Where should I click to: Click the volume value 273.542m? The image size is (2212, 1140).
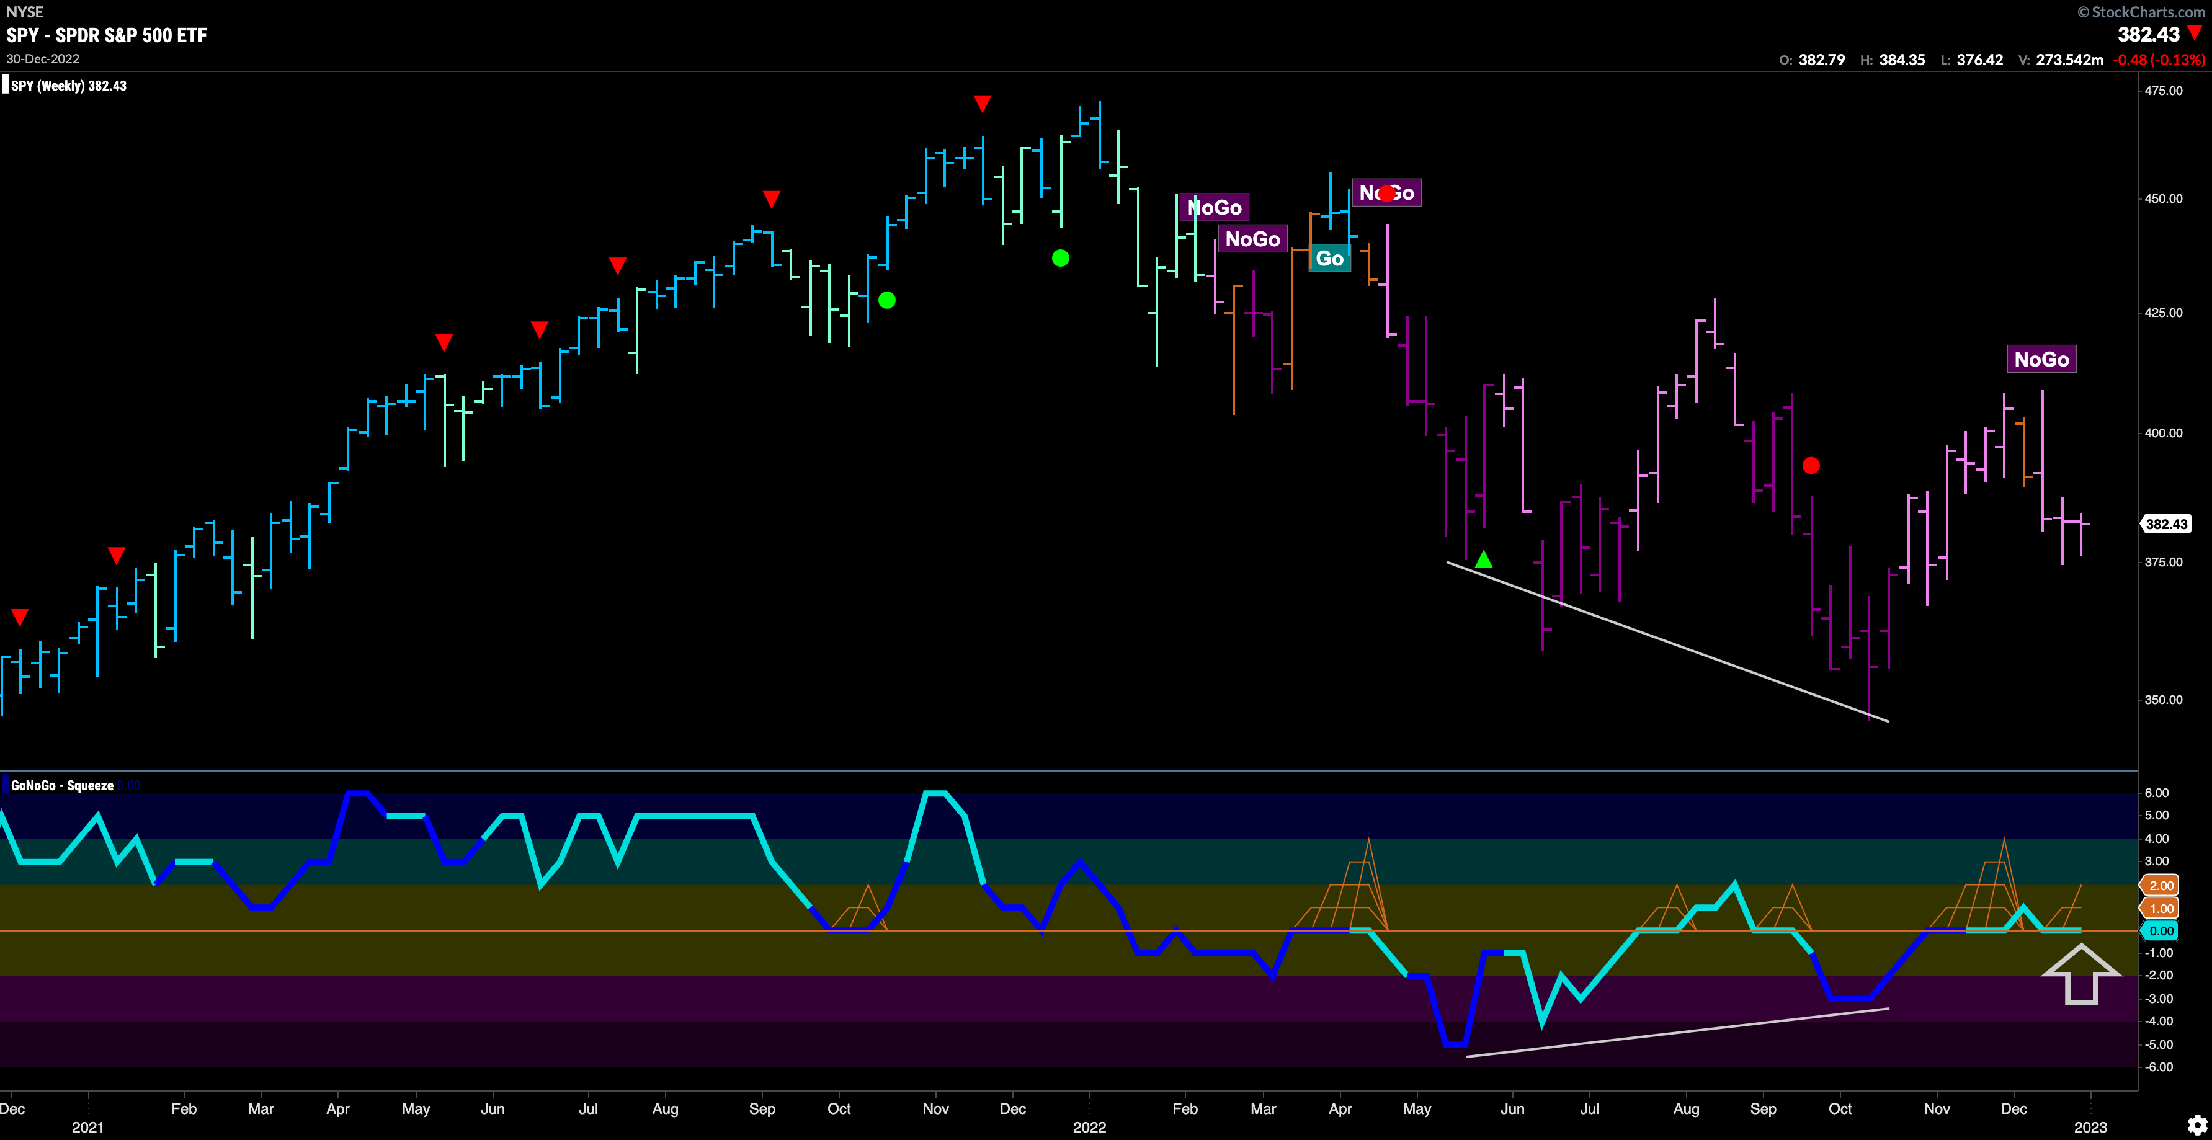tap(2069, 60)
